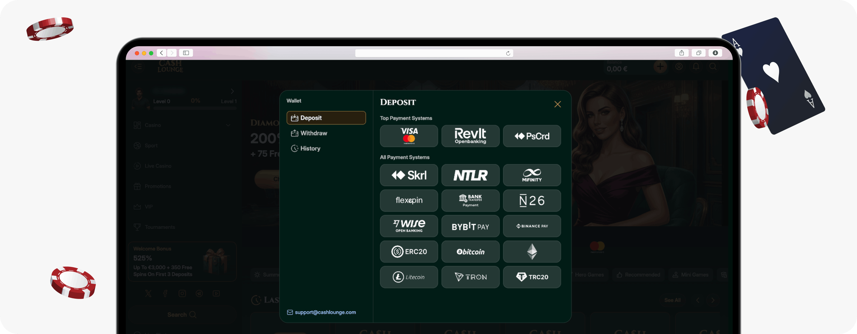Pick TRC20 deposit option

click(532, 277)
